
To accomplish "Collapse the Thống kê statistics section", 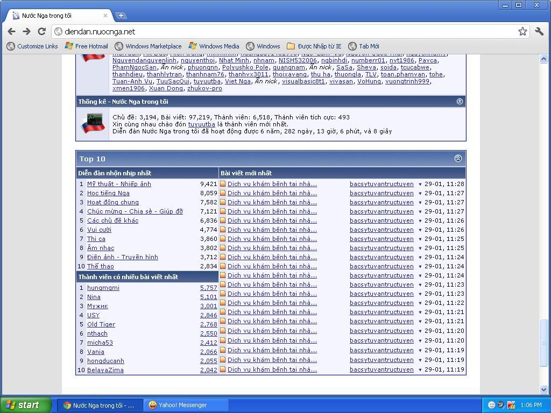I will coord(460,101).
